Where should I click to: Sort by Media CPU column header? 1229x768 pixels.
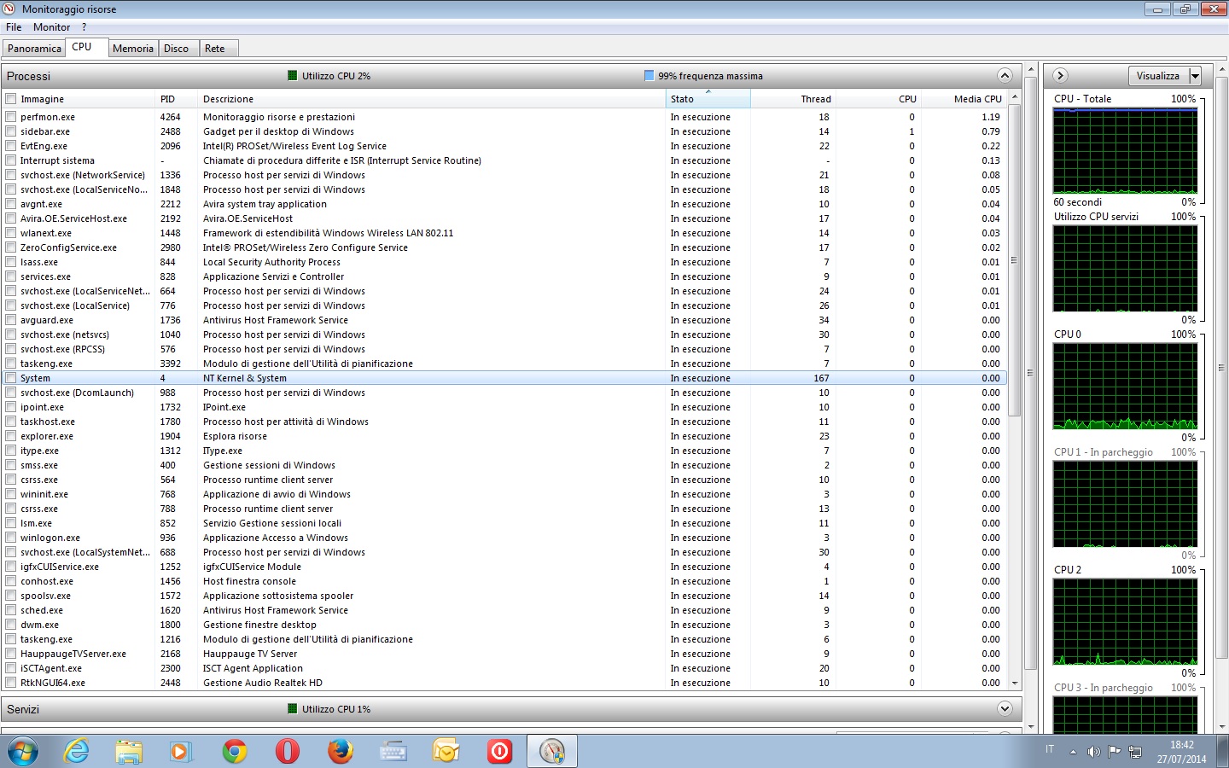click(964, 99)
